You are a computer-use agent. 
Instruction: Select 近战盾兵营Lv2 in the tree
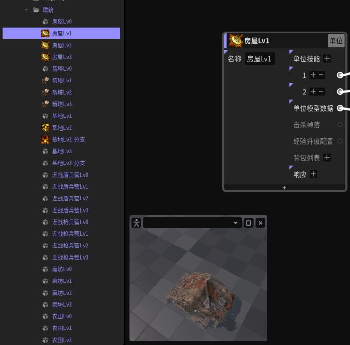tap(70, 198)
